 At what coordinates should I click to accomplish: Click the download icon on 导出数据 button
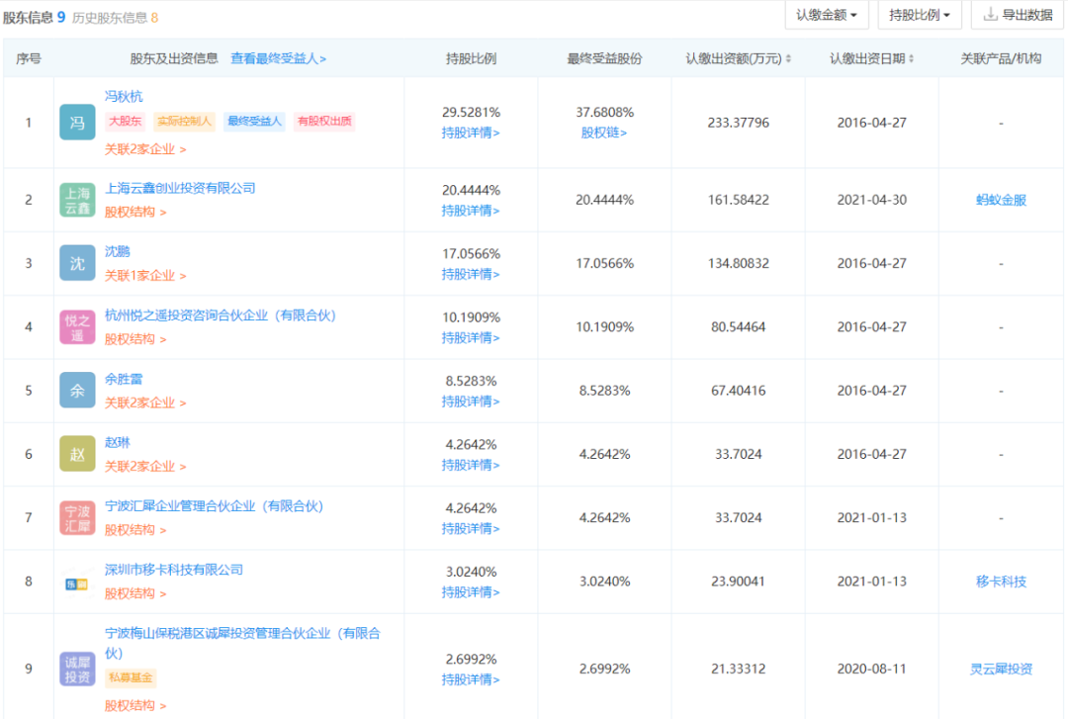pos(989,15)
